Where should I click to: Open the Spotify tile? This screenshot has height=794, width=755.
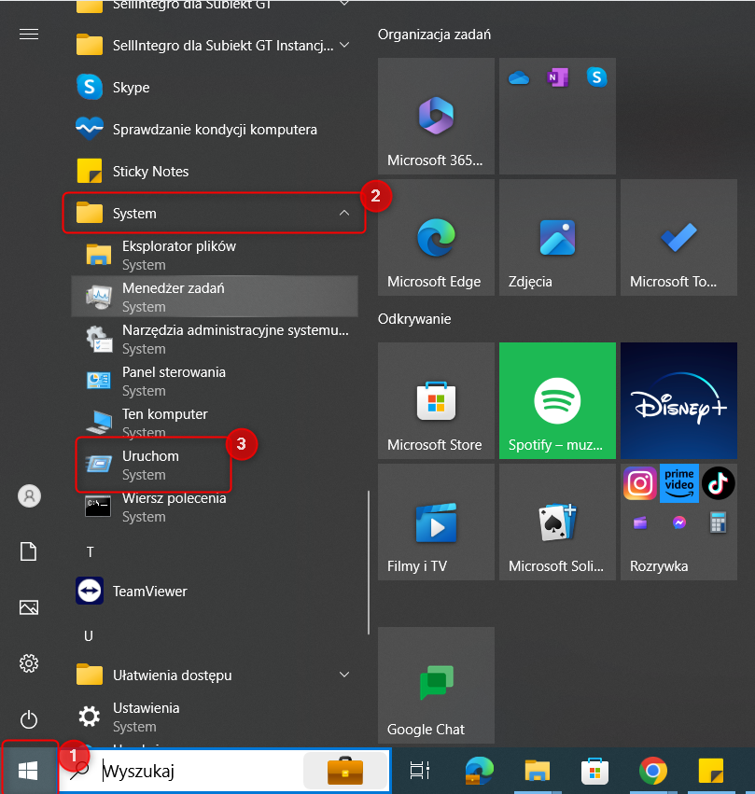coord(557,400)
